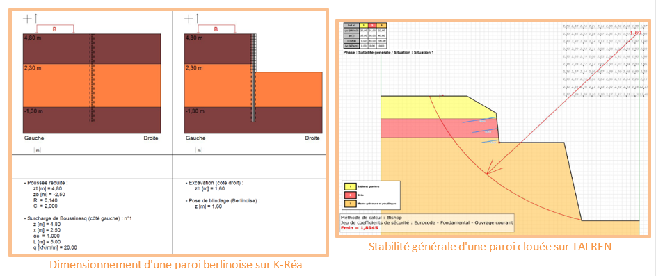656x276 pixels.
Task: Click the 4,80 m level label in the Excavation diagram
Action: click(195, 38)
